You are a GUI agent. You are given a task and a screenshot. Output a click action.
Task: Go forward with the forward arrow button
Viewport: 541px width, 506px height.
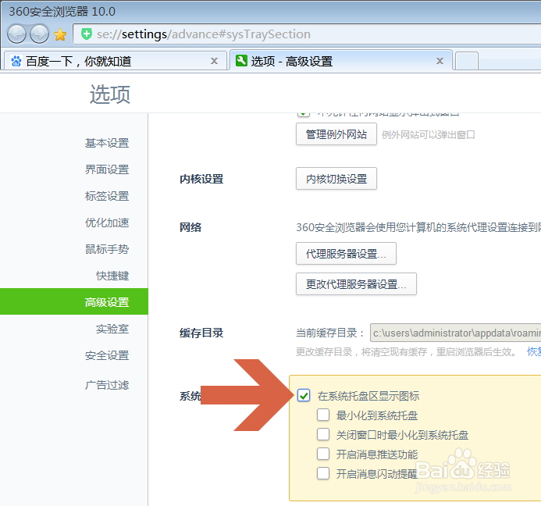(x=39, y=34)
